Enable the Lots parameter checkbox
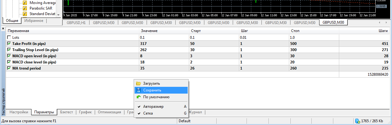392x125 pixels. click(x=9, y=37)
